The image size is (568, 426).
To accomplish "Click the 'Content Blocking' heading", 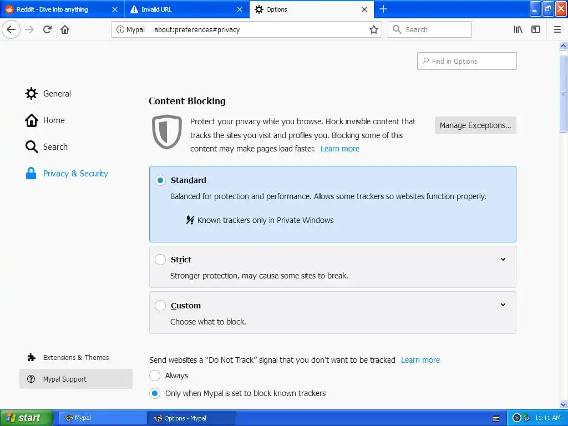I will [x=187, y=101].
